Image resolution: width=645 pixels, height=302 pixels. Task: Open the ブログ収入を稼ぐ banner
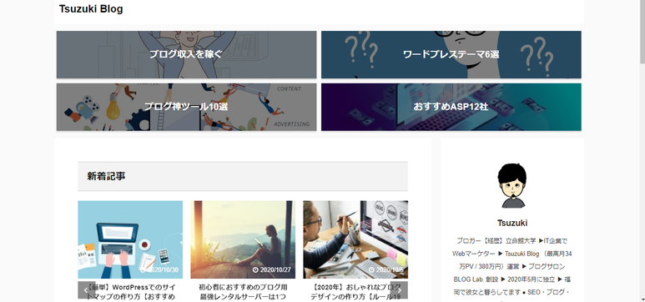[x=186, y=54]
